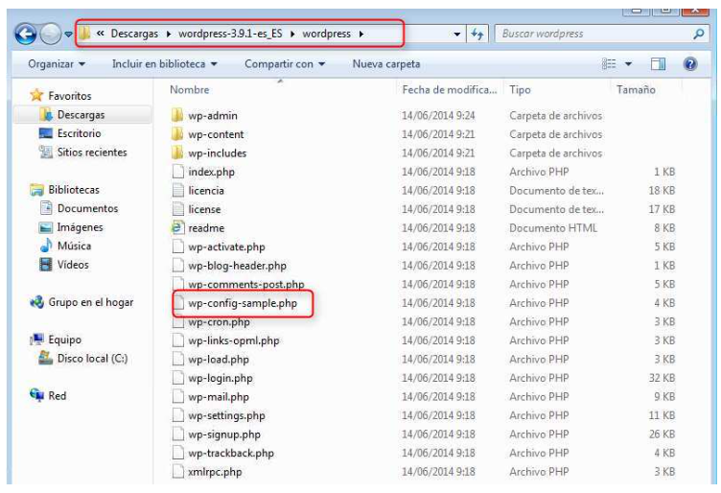Image resolution: width=721 pixels, height=493 pixels.
Task: Select the wp-content folder icon
Action: 177,134
